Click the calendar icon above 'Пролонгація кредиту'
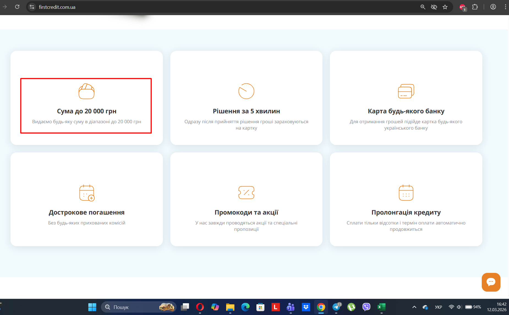The width and height of the screenshot is (509, 315). point(406,193)
